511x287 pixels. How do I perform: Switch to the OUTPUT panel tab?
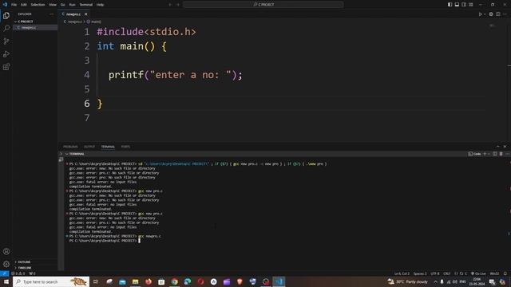pyautogui.click(x=89, y=147)
